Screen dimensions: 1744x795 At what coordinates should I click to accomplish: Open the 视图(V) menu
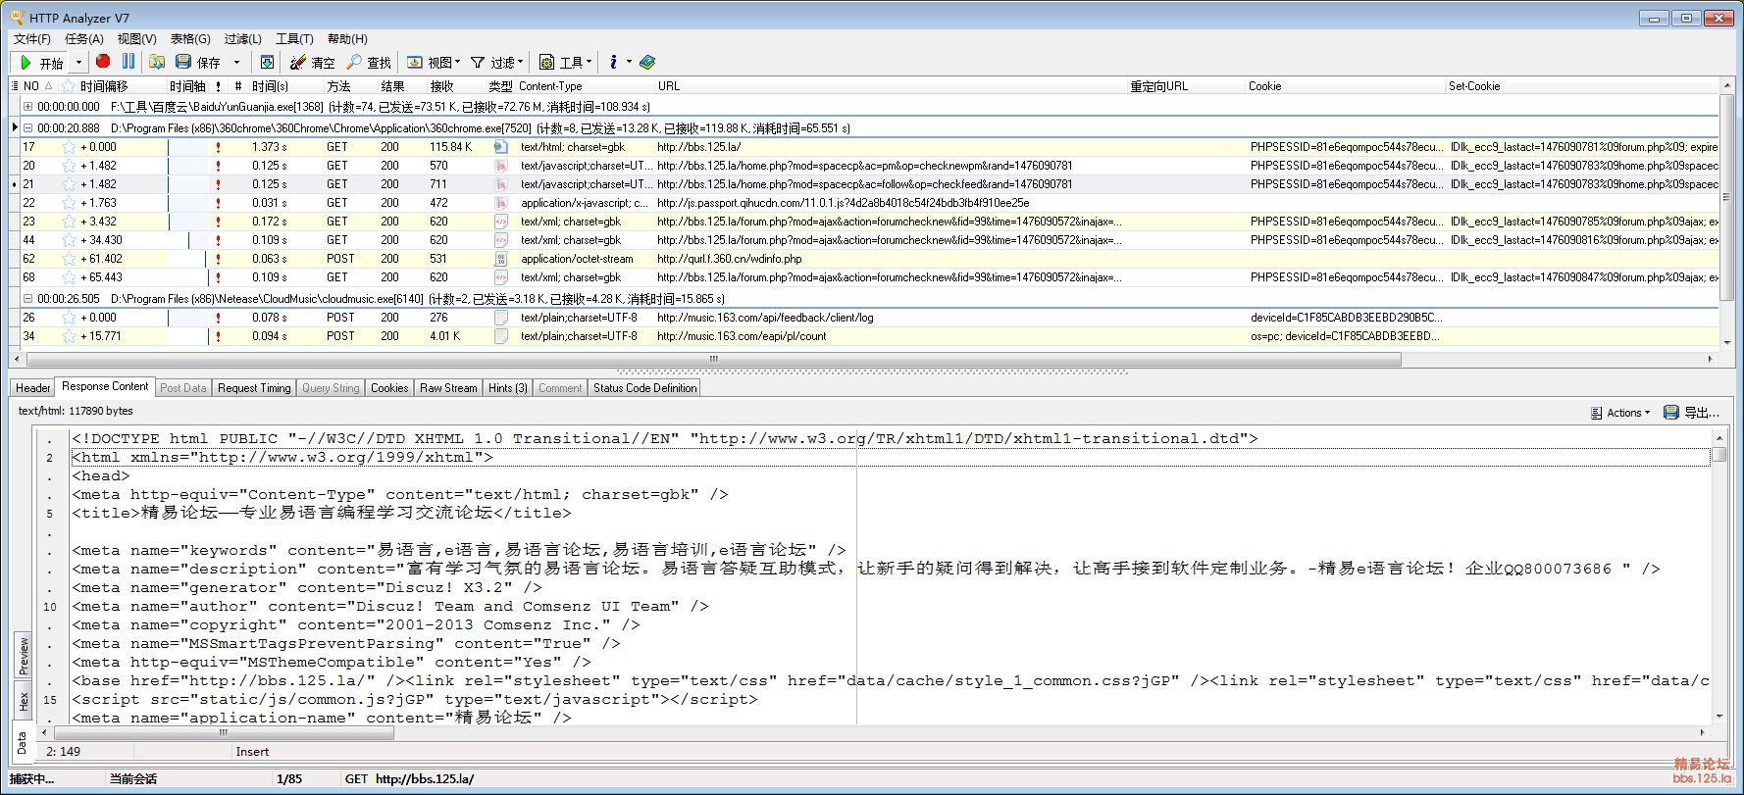137,39
